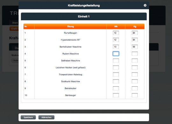The height and width of the screenshot is (124, 172).
Task: Click the Scottcurls Maschine exercise name
Action: (70, 82)
